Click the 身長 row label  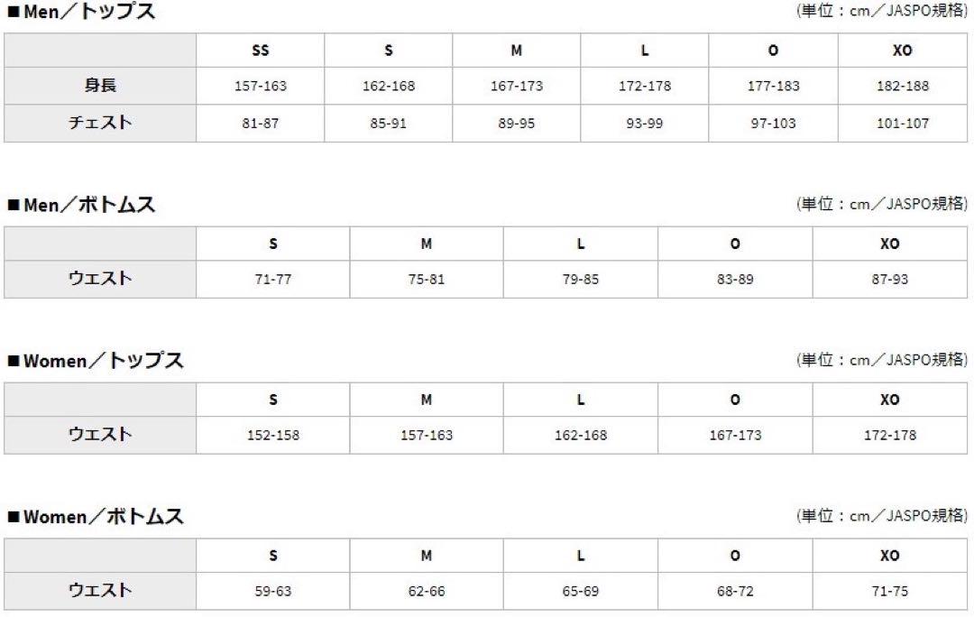[100, 85]
